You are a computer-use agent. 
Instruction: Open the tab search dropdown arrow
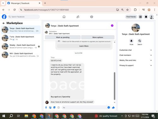coord(3,3)
